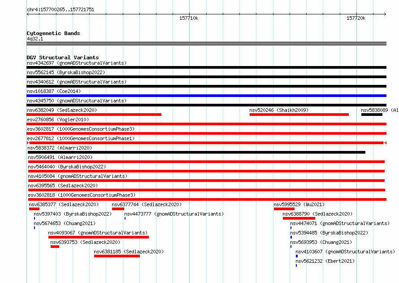Click the gray 4q32.1 cytogenetic band bar
This screenshot has width=399, height=283.
206,44
